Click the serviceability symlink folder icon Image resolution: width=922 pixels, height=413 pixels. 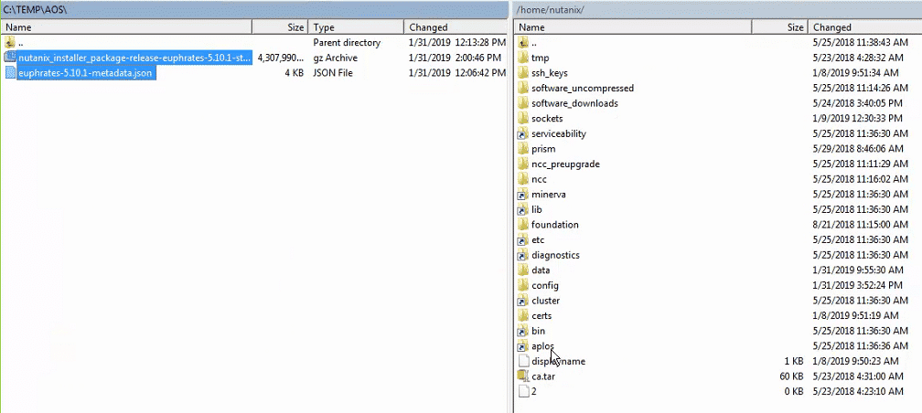pyautogui.click(x=523, y=133)
